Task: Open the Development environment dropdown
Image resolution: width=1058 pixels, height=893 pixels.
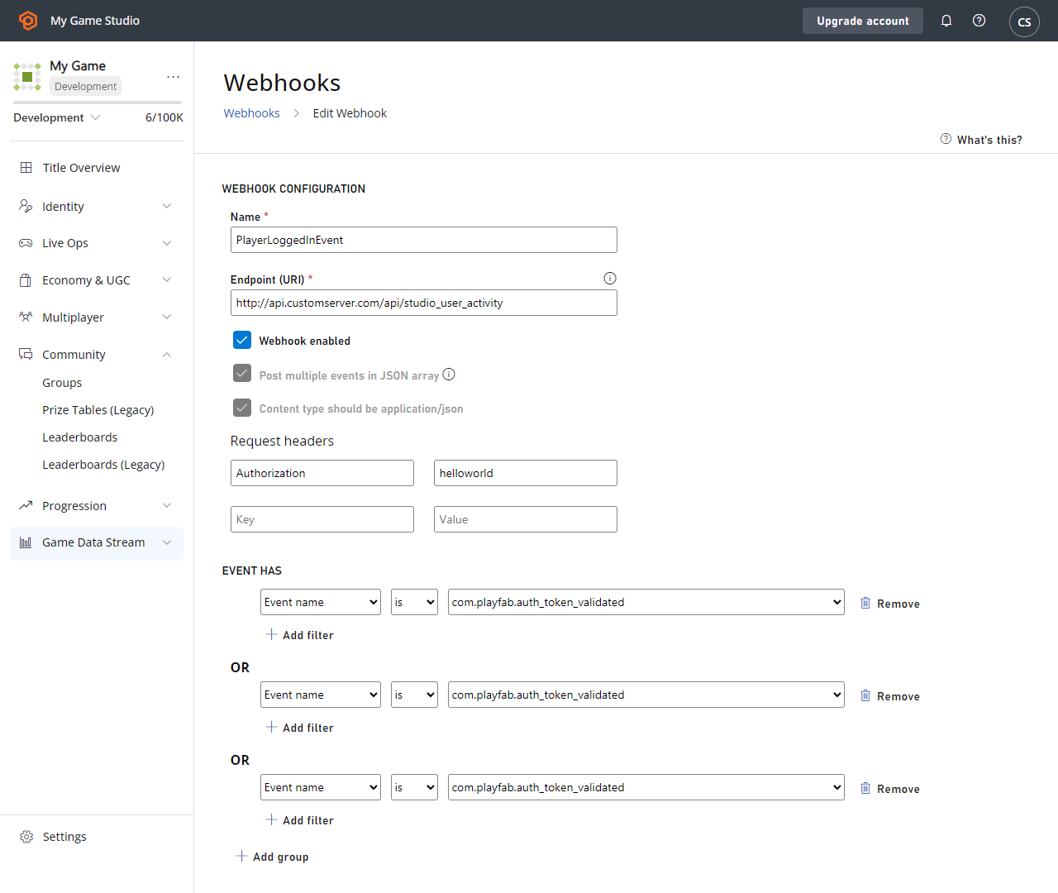Action: (57, 117)
